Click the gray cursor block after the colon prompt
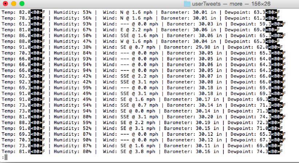299x163 pixels. (6, 157)
